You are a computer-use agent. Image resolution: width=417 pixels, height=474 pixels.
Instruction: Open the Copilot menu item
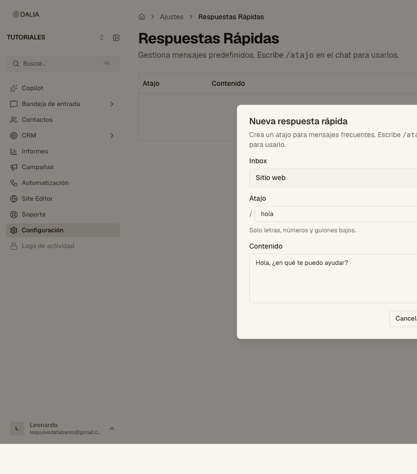pyautogui.click(x=63, y=88)
